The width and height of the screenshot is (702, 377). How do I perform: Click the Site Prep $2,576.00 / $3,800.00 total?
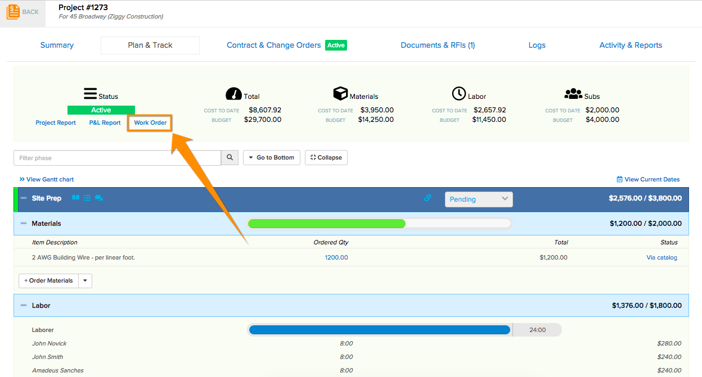click(x=645, y=198)
